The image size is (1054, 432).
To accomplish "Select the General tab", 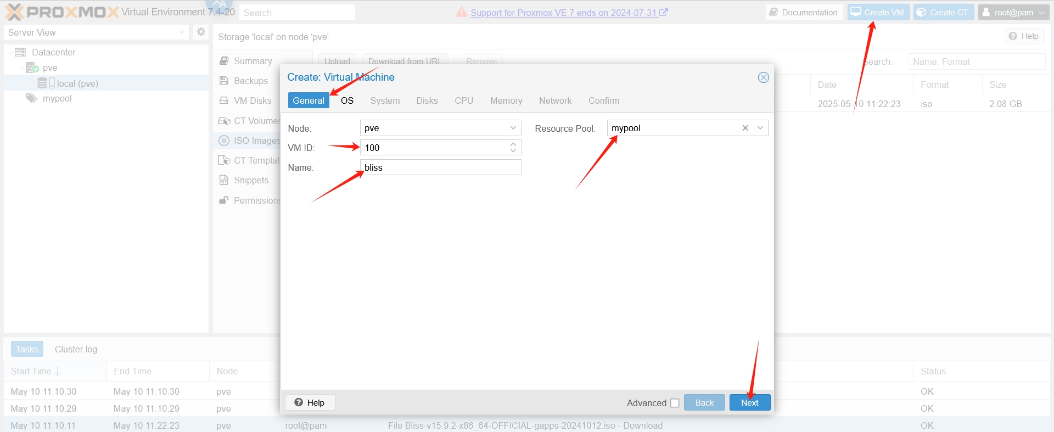I will coord(309,100).
